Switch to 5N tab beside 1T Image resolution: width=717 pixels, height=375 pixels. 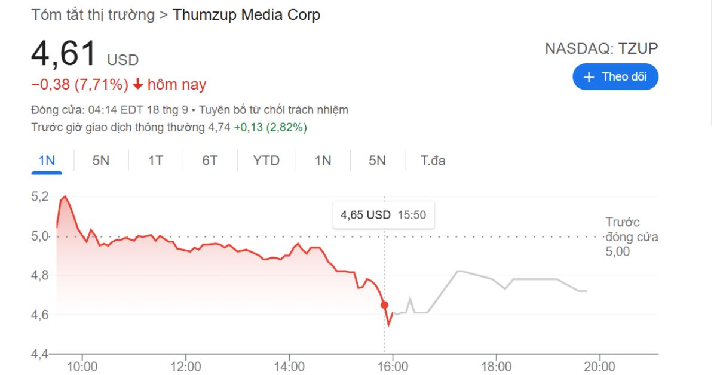(101, 161)
